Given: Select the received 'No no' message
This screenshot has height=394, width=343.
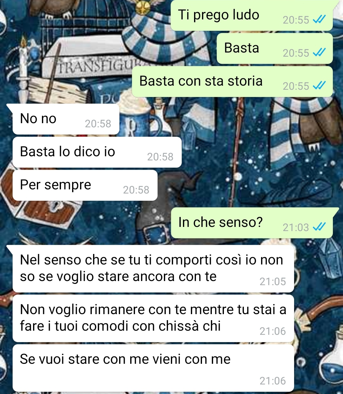Looking at the screenshot, I should pos(66,119).
